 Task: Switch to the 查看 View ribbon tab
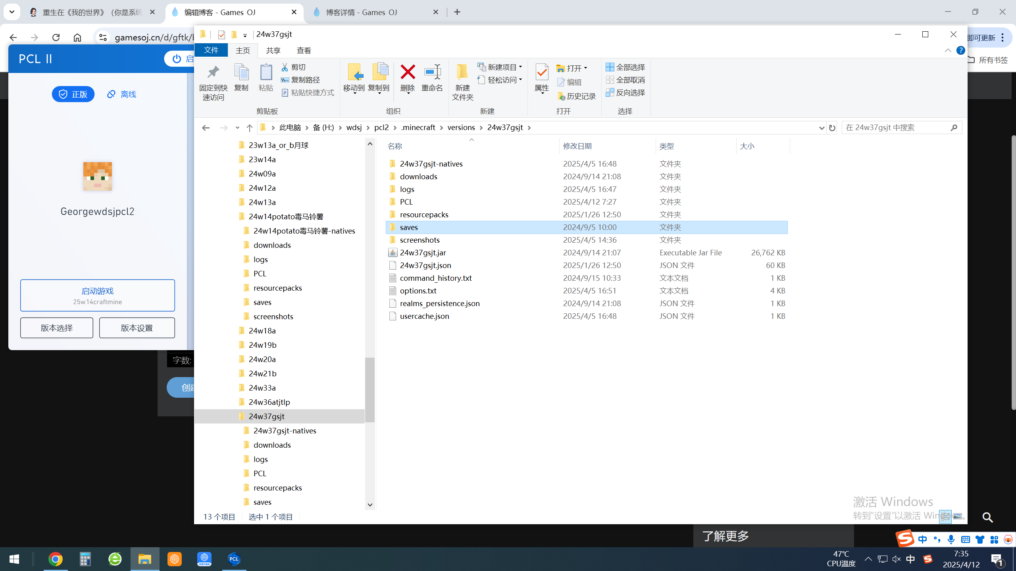tap(304, 50)
